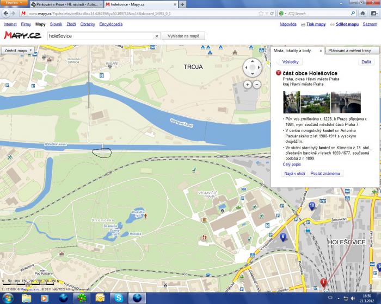Click red marker 1 on the map
Screen dimensions: 381x304
click(323, 282)
